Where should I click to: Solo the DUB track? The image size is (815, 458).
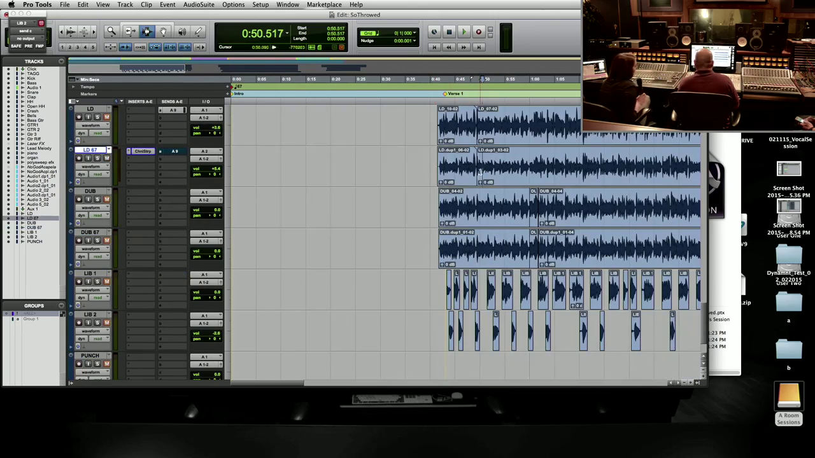(97, 200)
